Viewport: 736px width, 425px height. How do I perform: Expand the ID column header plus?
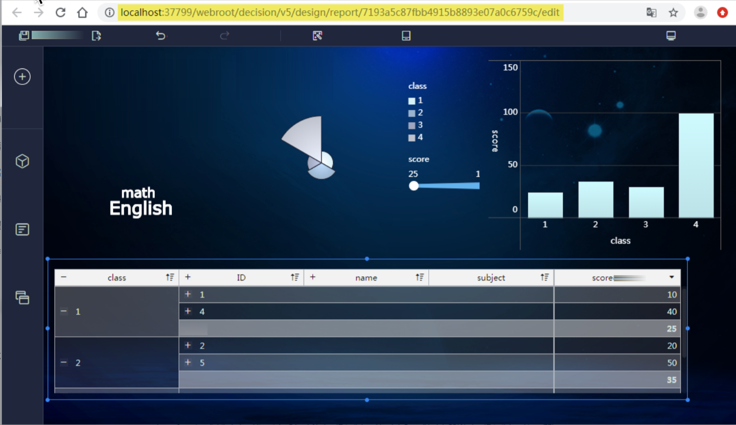tap(188, 277)
